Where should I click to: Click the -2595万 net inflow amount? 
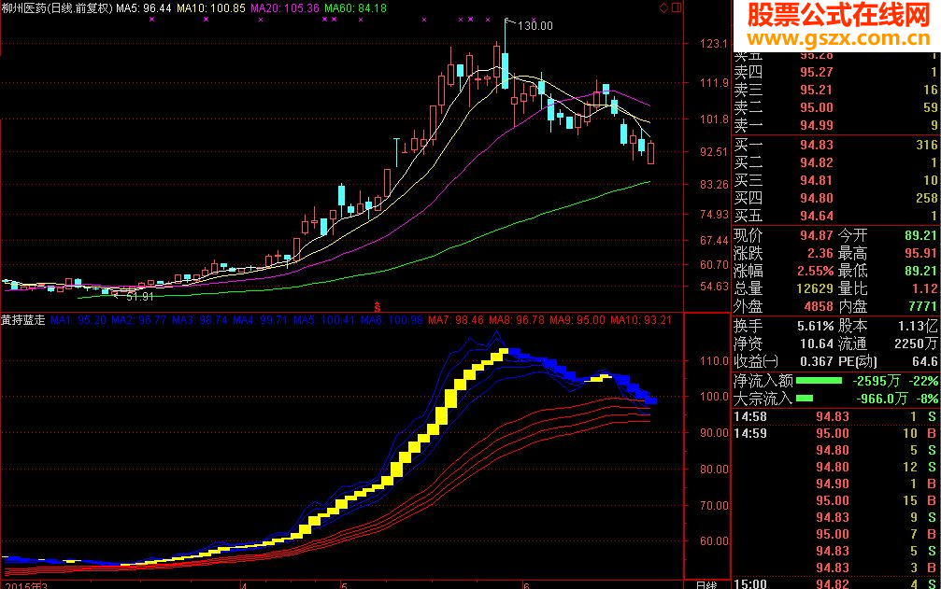pos(877,381)
